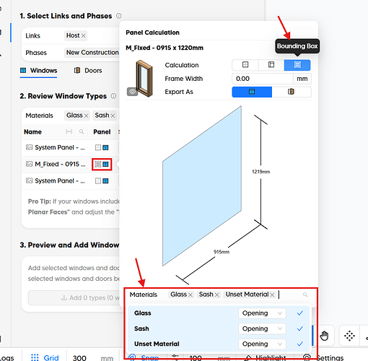Open Settings from the bottom bar

(x=323, y=357)
